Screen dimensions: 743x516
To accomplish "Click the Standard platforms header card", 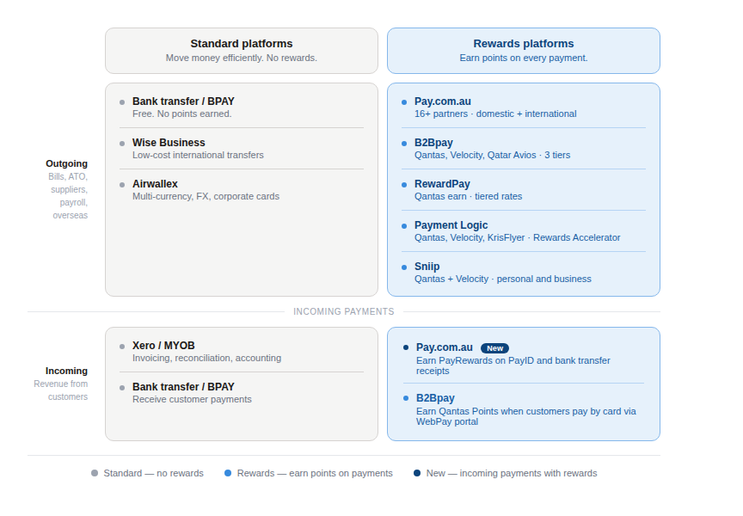I will point(242,51).
